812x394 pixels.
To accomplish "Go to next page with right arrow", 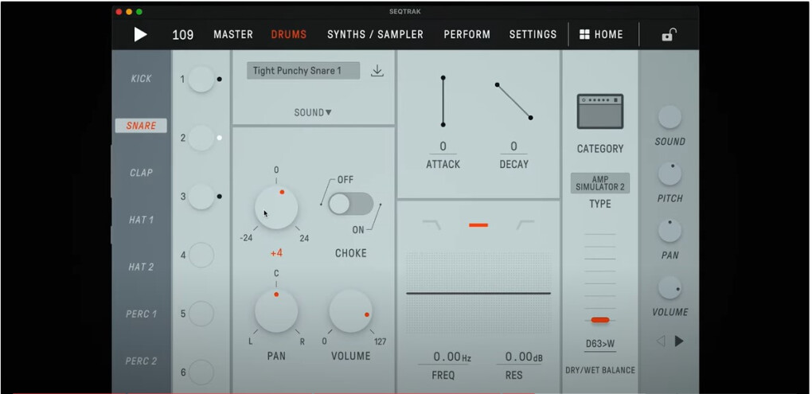I will point(679,341).
